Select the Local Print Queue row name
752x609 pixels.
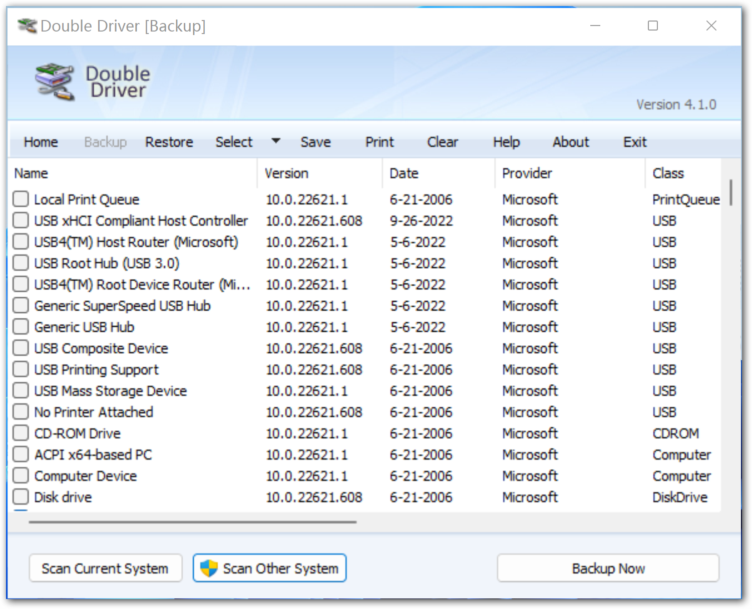coord(87,199)
